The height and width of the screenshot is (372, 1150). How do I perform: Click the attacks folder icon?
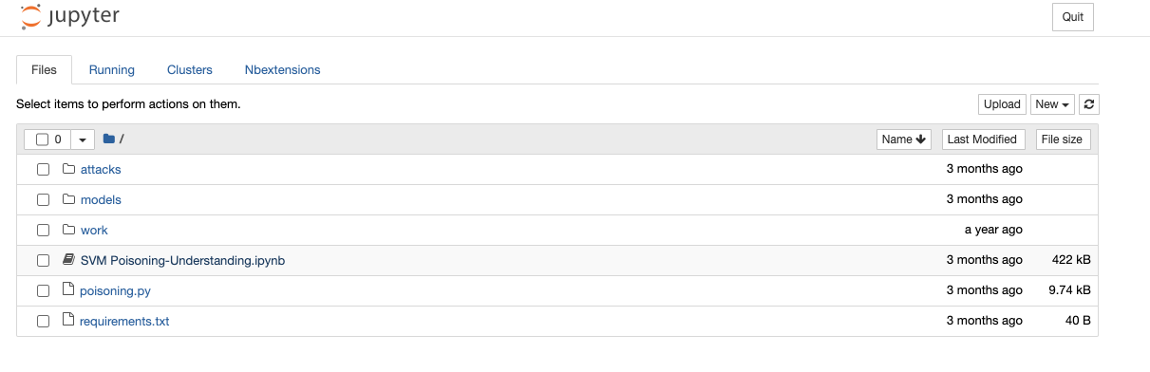[x=68, y=169]
